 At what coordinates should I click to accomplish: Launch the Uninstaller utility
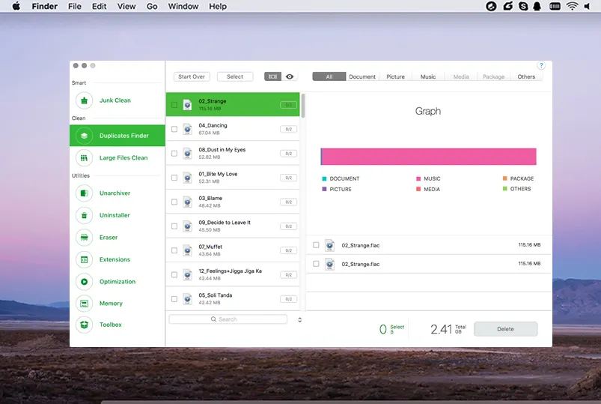115,215
